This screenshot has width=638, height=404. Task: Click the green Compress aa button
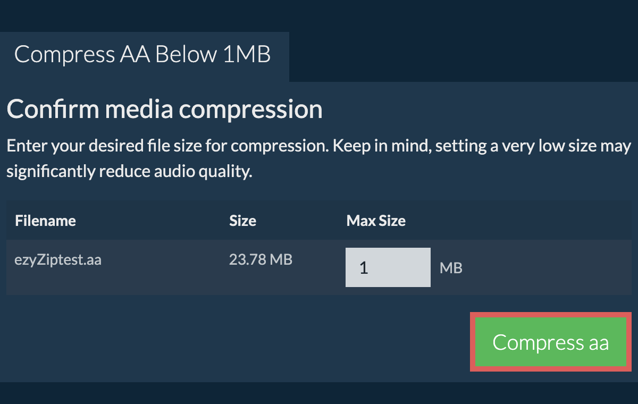550,342
